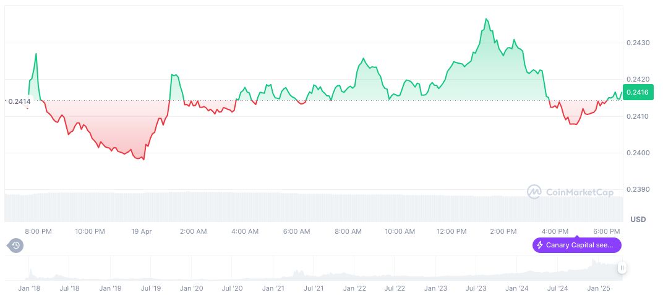Click the 12:00 PM time axis label
Viewport: 663px width, 295px height.
tap(451, 231)
